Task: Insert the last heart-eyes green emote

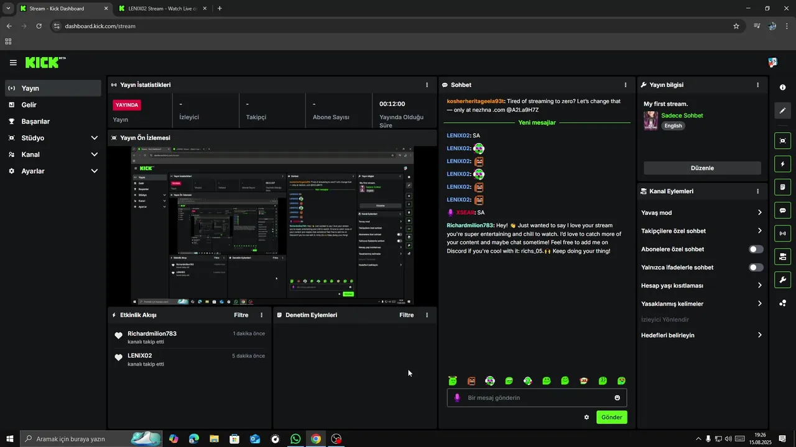Action: click(621, 381)
